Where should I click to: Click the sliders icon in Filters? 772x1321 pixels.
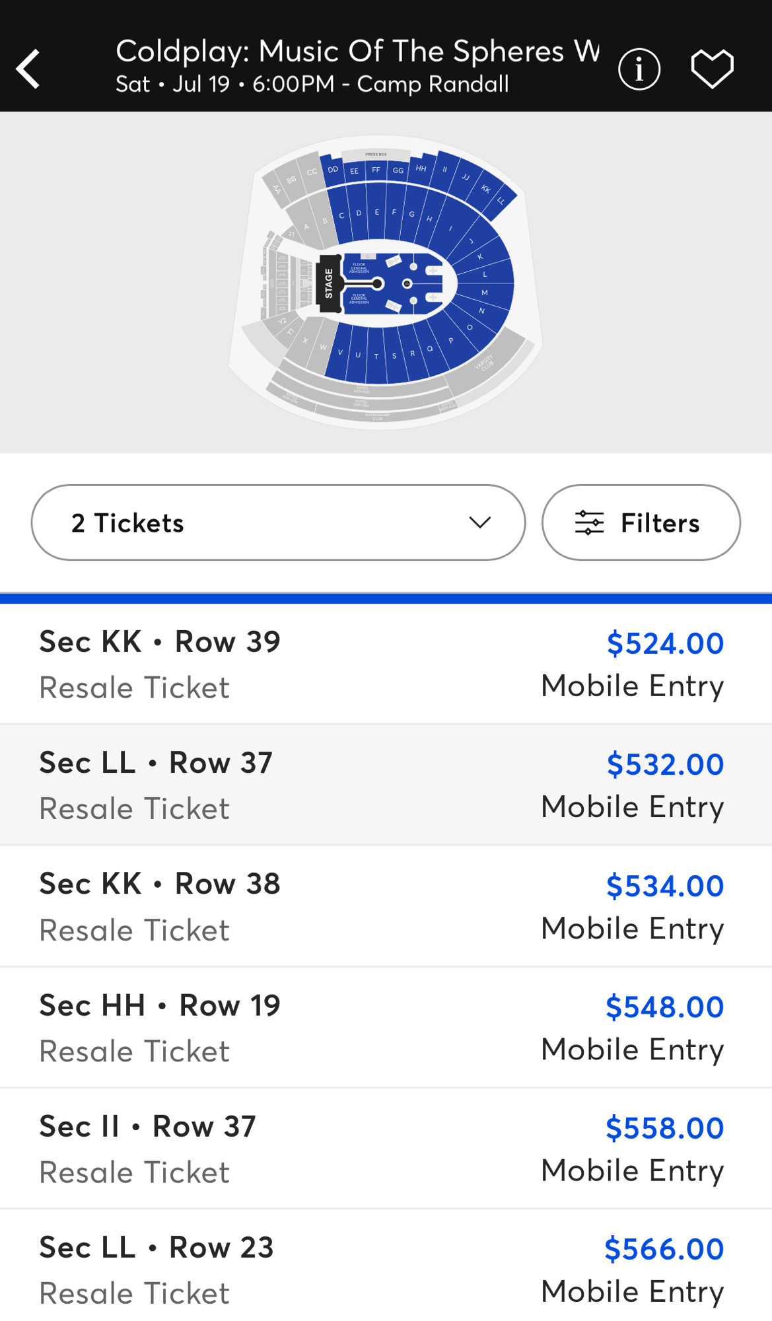pyautogui.click(x=589, y=522)
